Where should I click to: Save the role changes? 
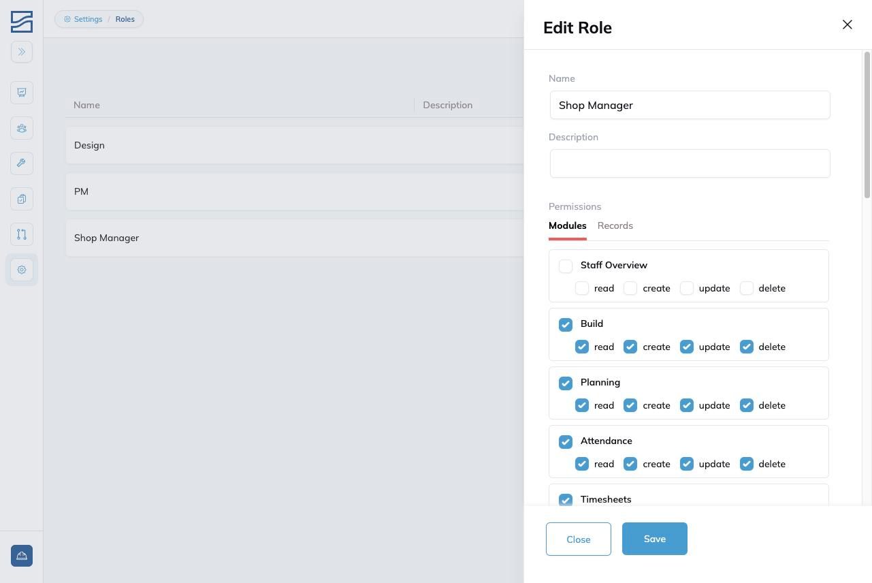click(x=655, y=539)
